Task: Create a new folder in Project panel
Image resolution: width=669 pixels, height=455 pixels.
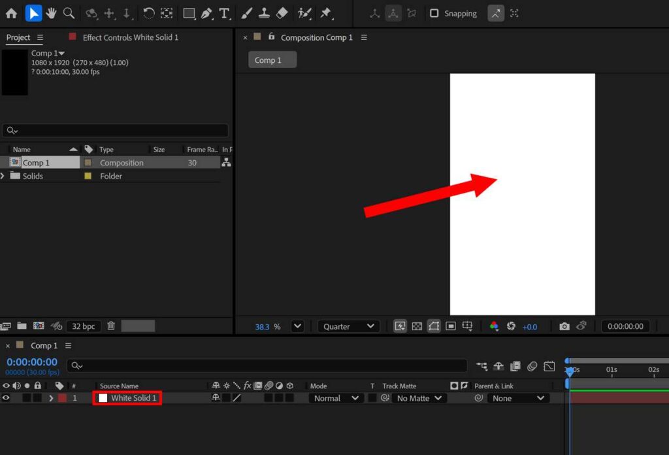Action: [x=22, y=326]
